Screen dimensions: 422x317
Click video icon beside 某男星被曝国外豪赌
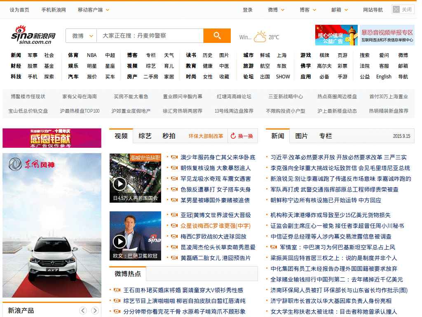pyautogui.click(x=174, y=200)
